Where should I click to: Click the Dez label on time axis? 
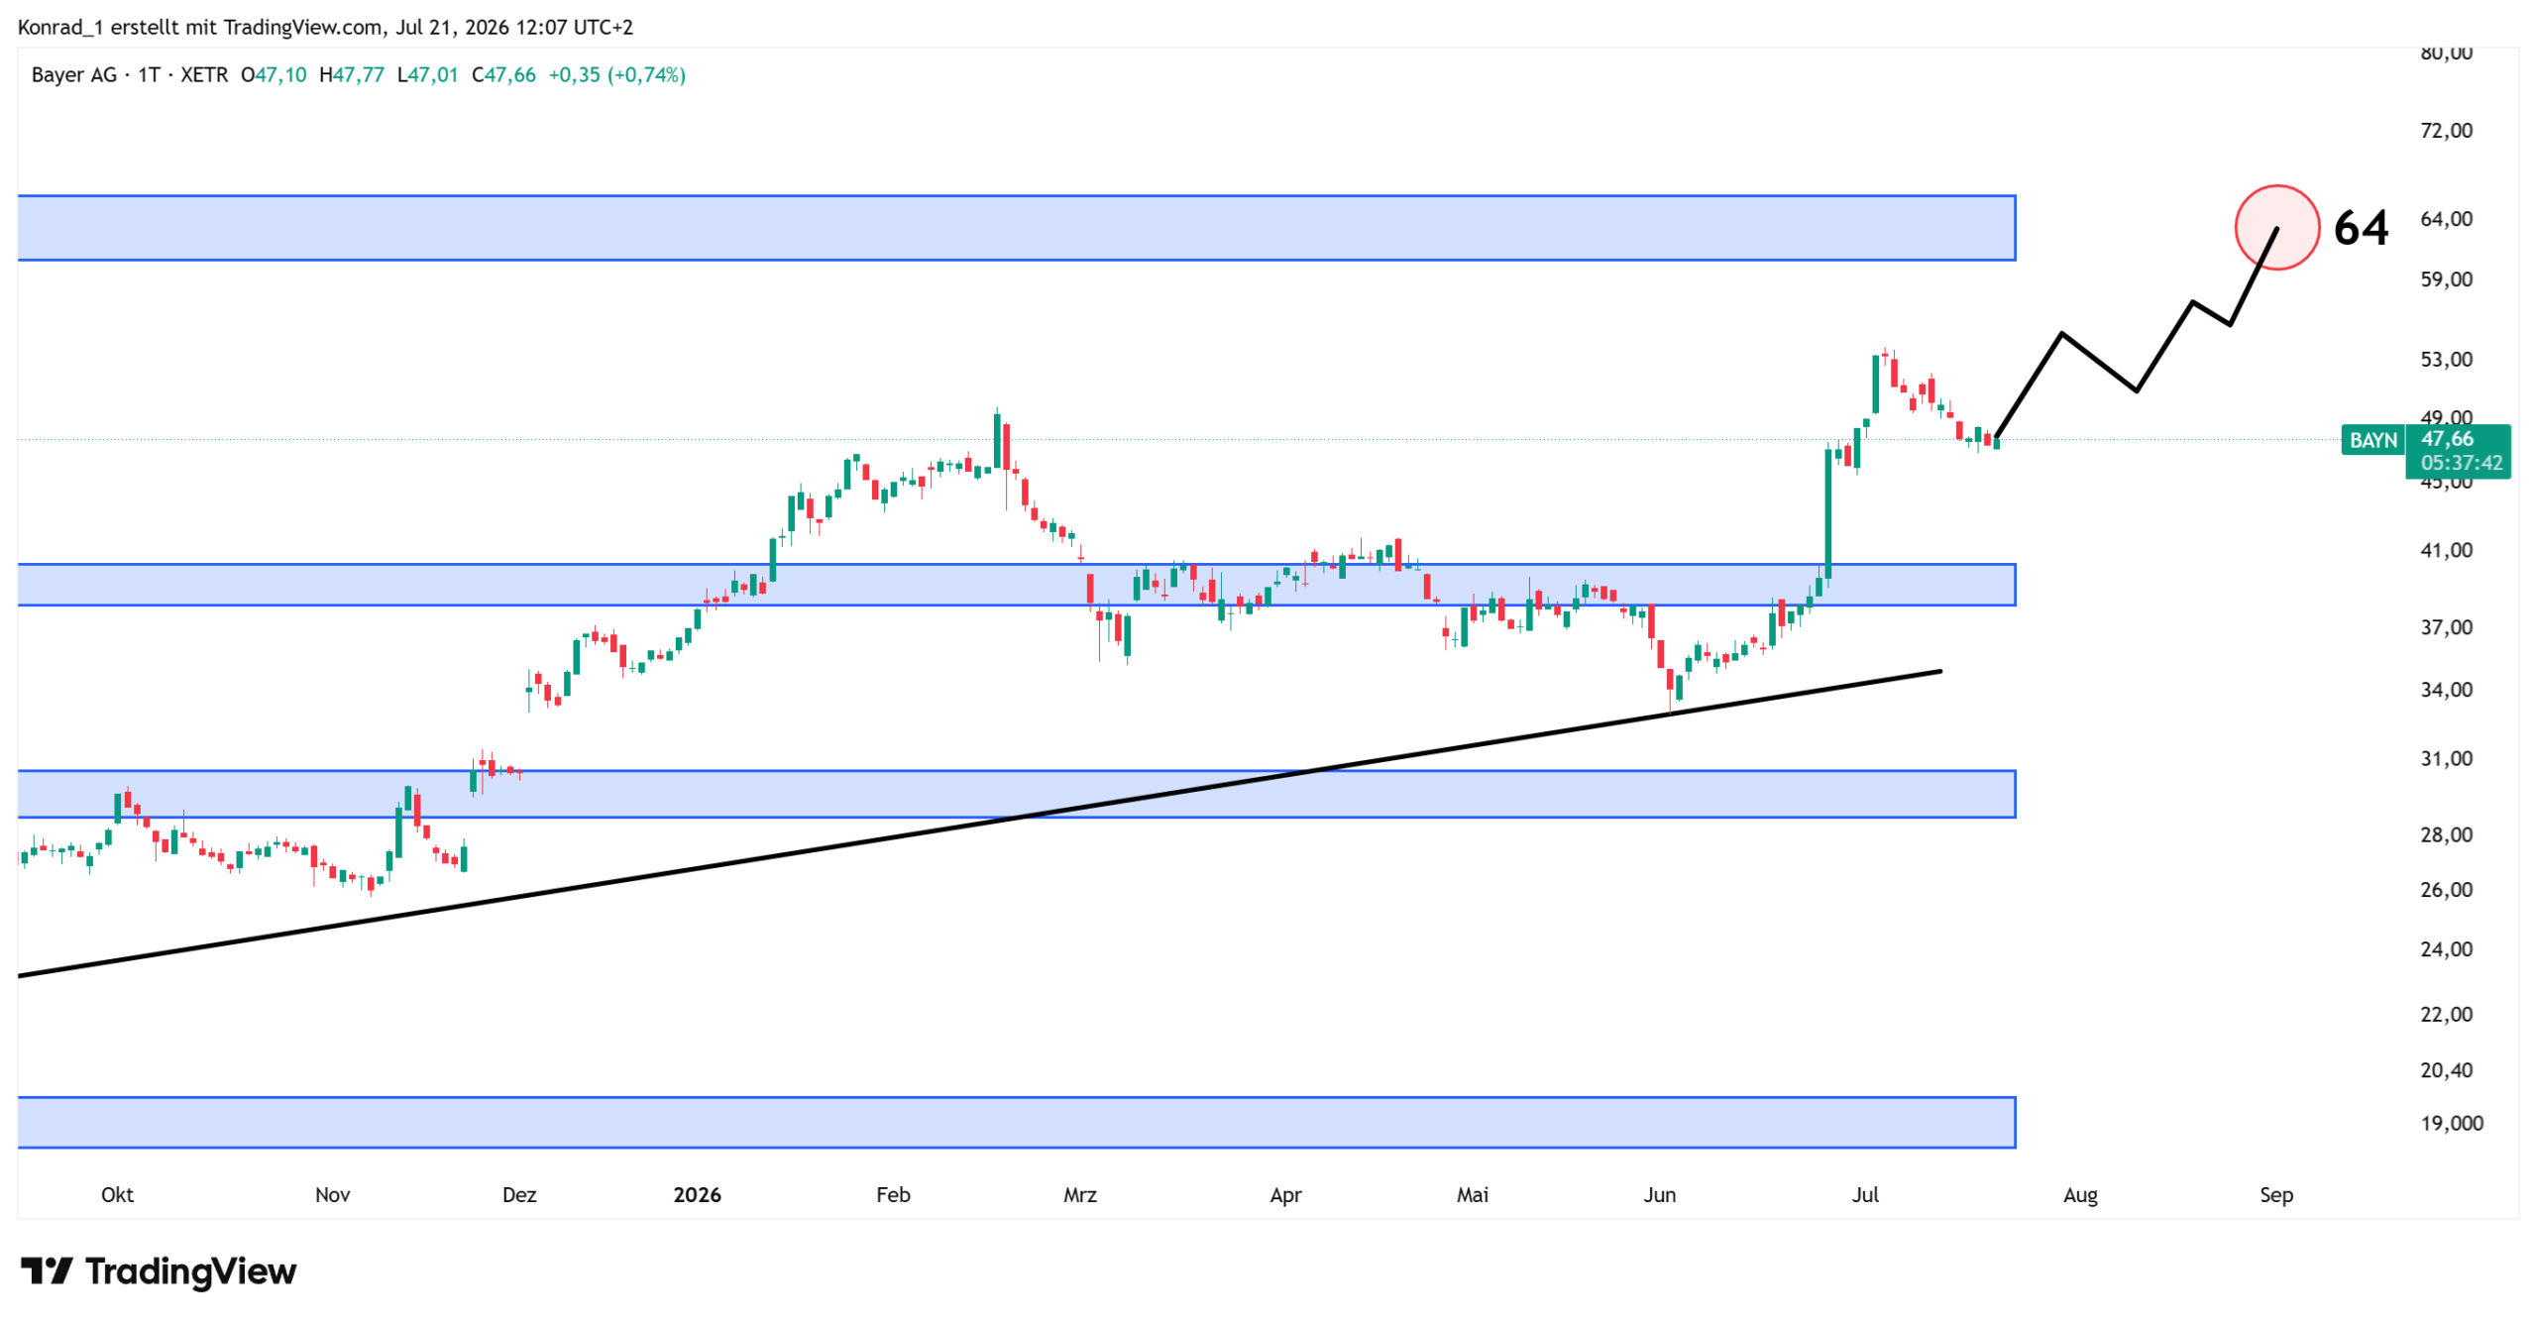[519, 1196]
